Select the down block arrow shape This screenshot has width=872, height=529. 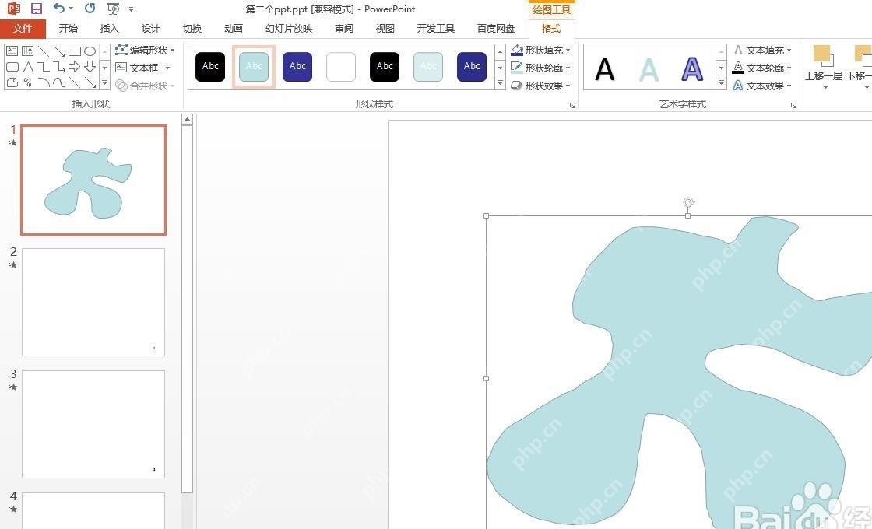click(x=90, y=67)
